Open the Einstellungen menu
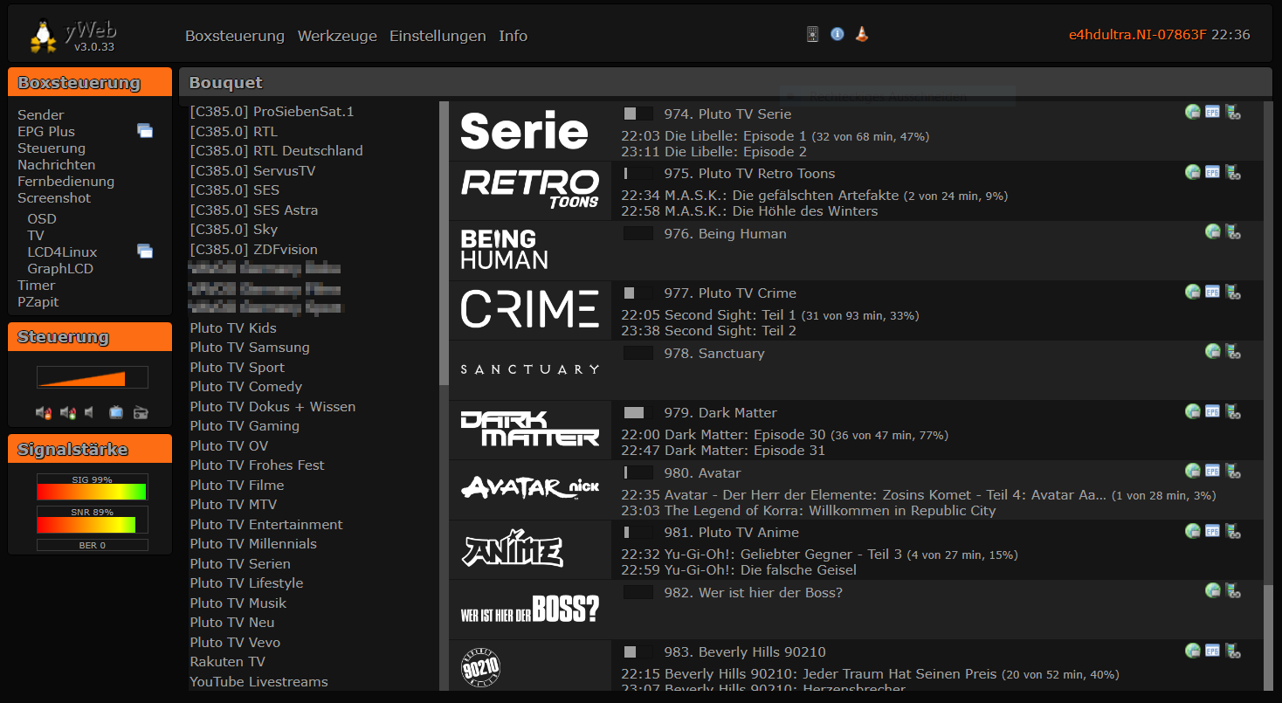Image resolution: width=1282 pixels, height=703 pixels. click(x=438, y=36)
